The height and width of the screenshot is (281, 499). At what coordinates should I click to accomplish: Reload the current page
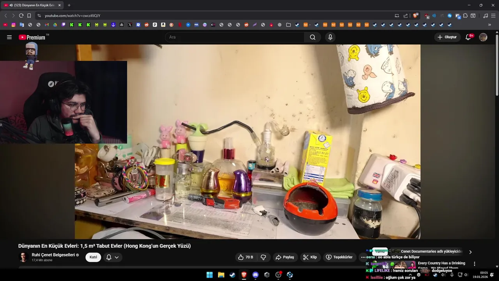pyautogui.click(x=21, y=16)
